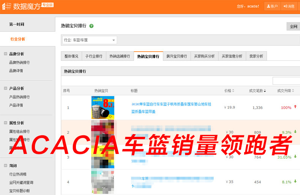Open 品牌热销排行 link
This screenshot has width=300, height=195.
point(19,62)
